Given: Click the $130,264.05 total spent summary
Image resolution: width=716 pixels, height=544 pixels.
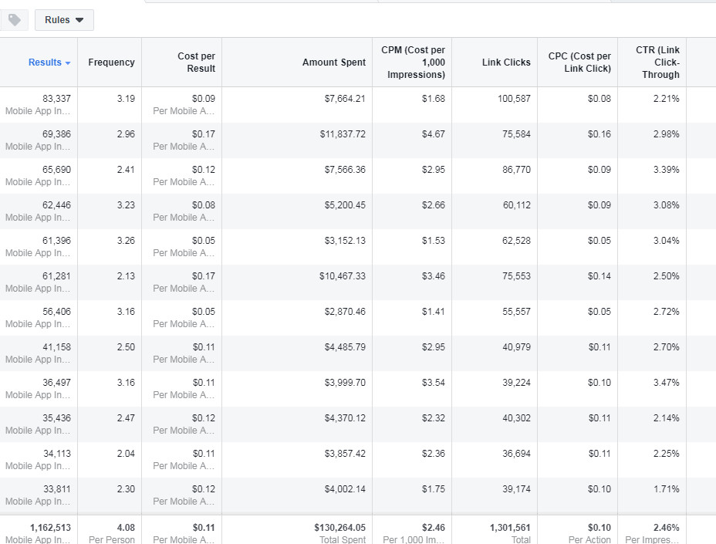Looking at the screenshot, I should 339,528.
